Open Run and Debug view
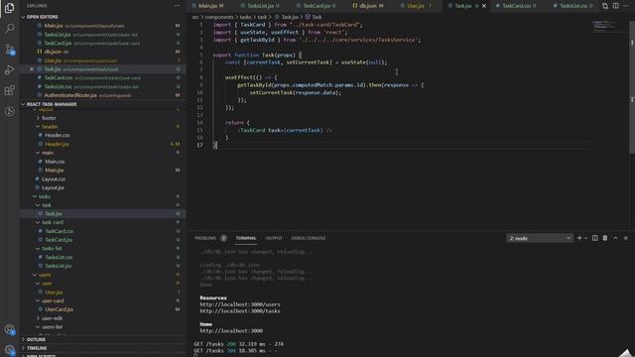The image size is (635, 357). (9, 70)
